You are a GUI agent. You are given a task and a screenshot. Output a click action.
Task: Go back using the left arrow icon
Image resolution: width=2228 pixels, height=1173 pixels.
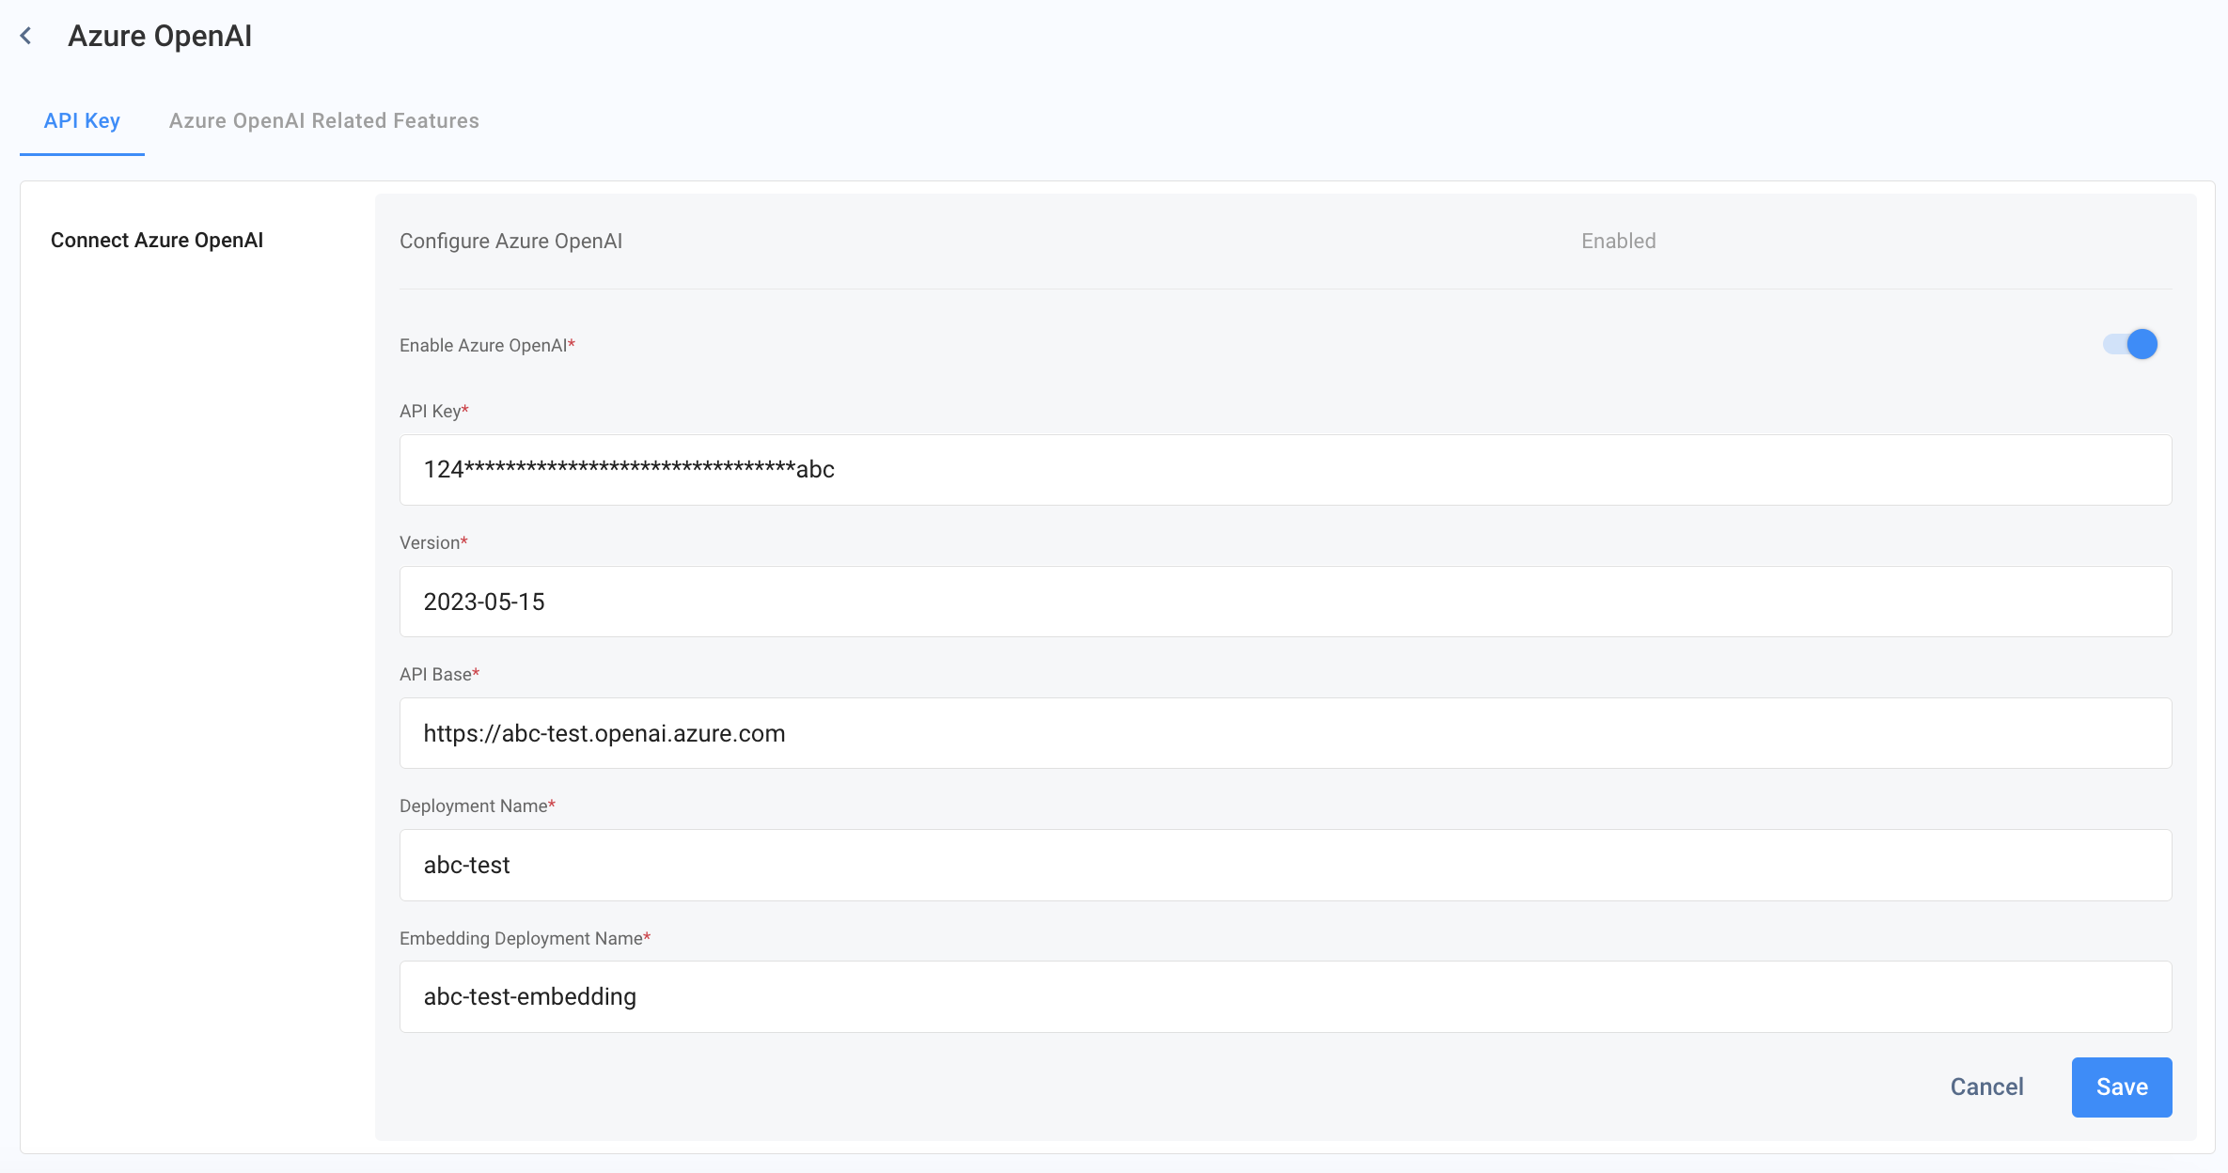26,37
